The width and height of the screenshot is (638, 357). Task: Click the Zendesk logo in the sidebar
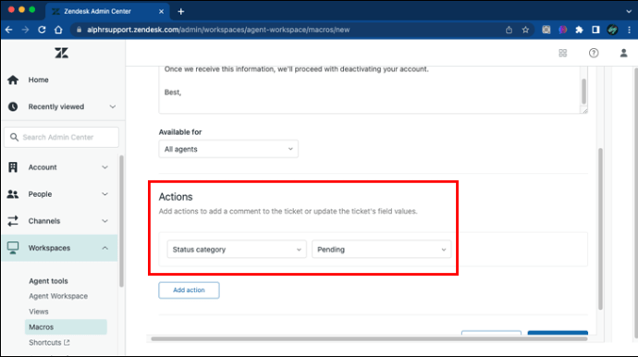[x=61, y=53]
